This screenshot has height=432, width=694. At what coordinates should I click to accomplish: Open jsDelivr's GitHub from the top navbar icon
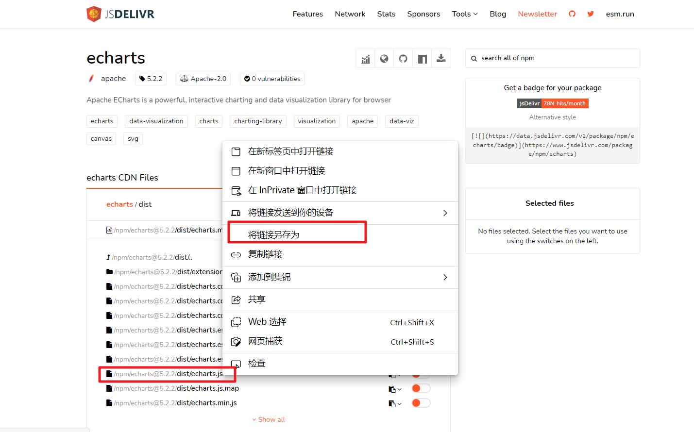click(x=572, y=14)
